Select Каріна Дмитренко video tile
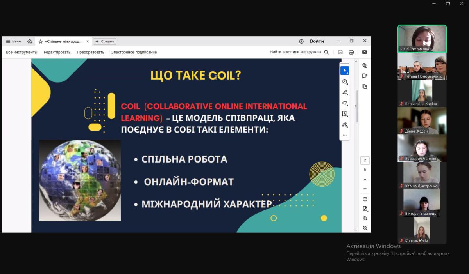The height and width of the screenshot is (274, 469). point(422,175)
